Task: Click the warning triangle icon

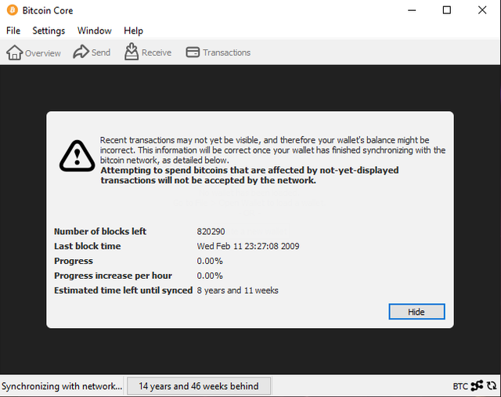Action: [77, 156]
